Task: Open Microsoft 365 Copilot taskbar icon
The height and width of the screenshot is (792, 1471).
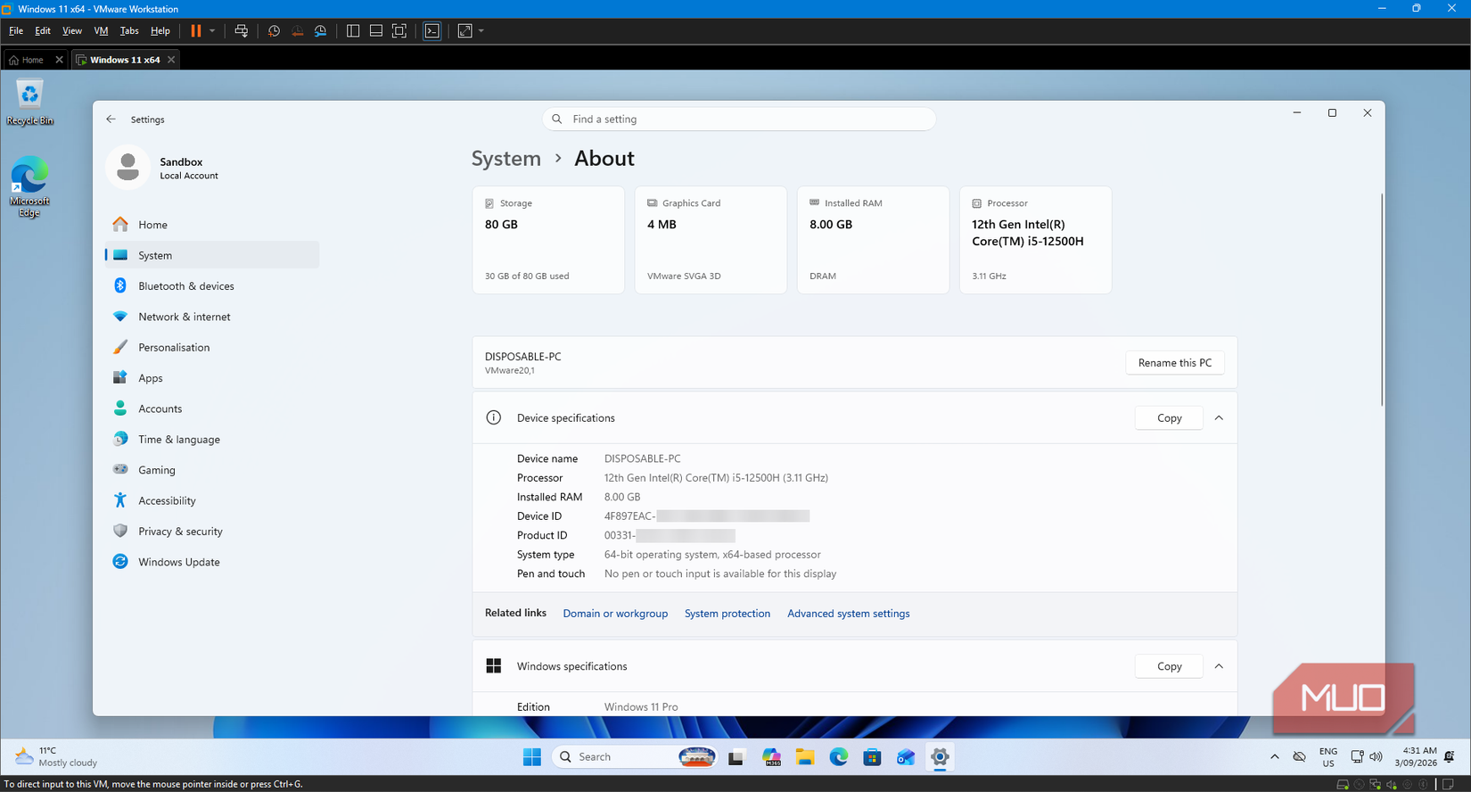Action: click(x=771, y=757)
